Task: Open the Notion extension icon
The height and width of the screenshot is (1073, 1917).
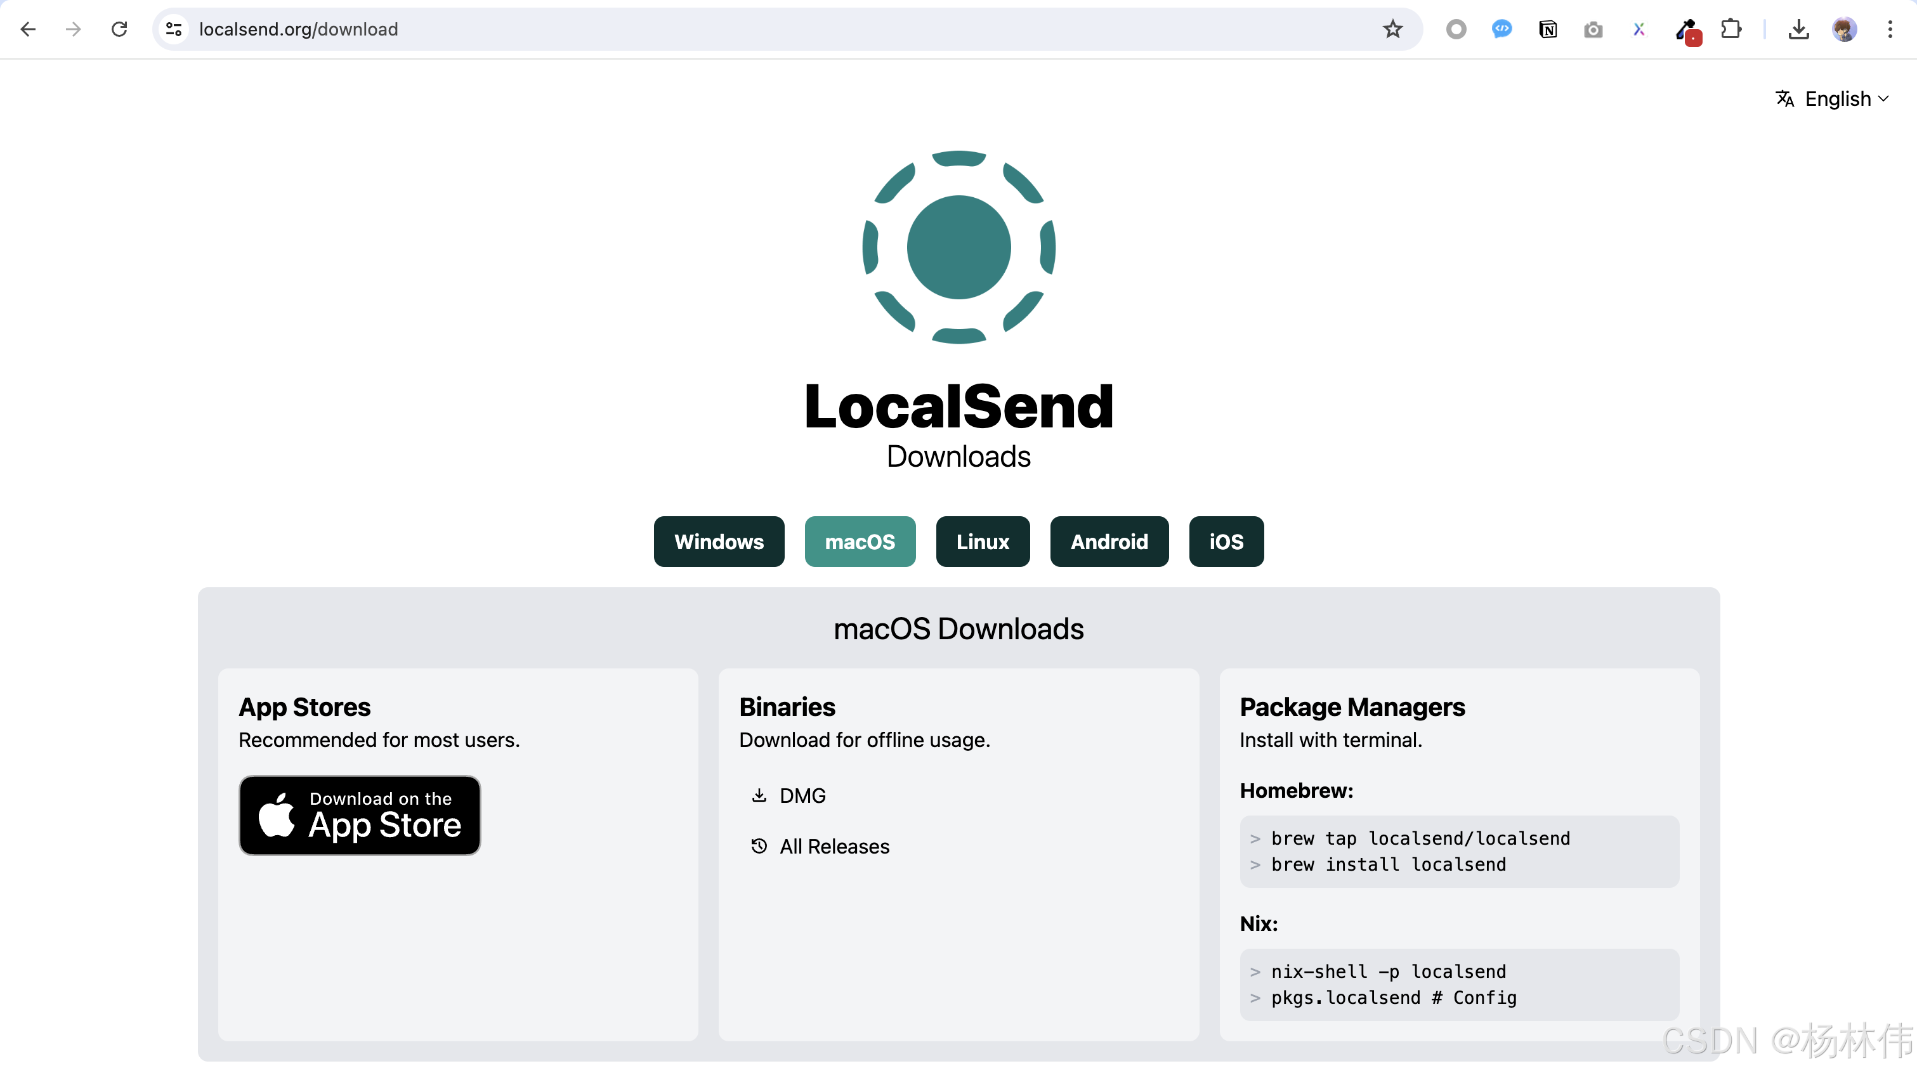Action: click(x=1548, y=29)
